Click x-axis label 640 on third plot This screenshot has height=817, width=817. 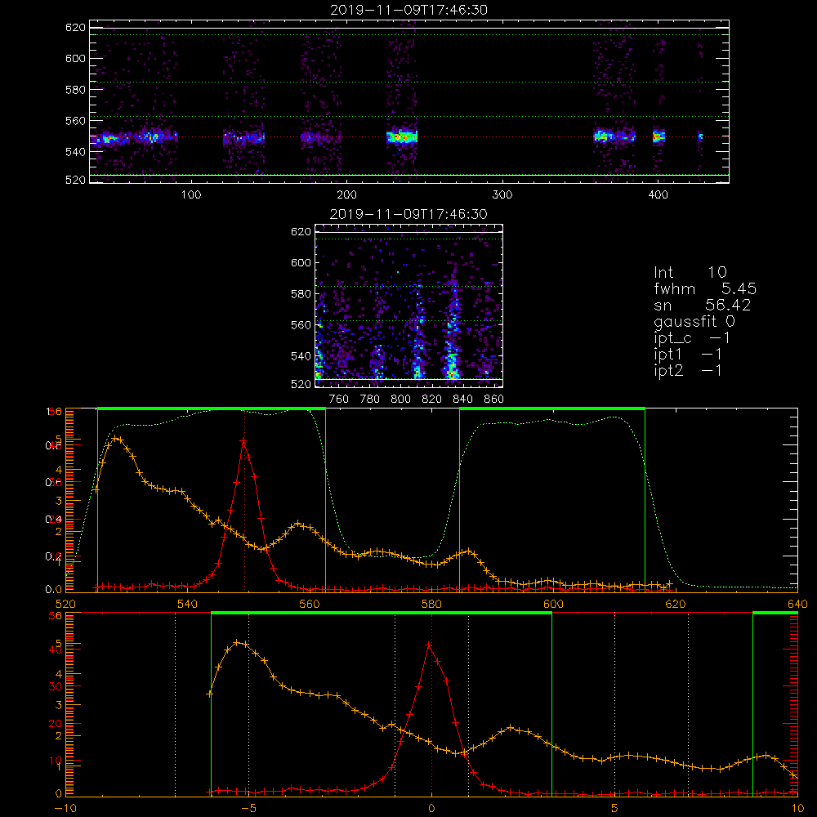(x=797, y=604)
